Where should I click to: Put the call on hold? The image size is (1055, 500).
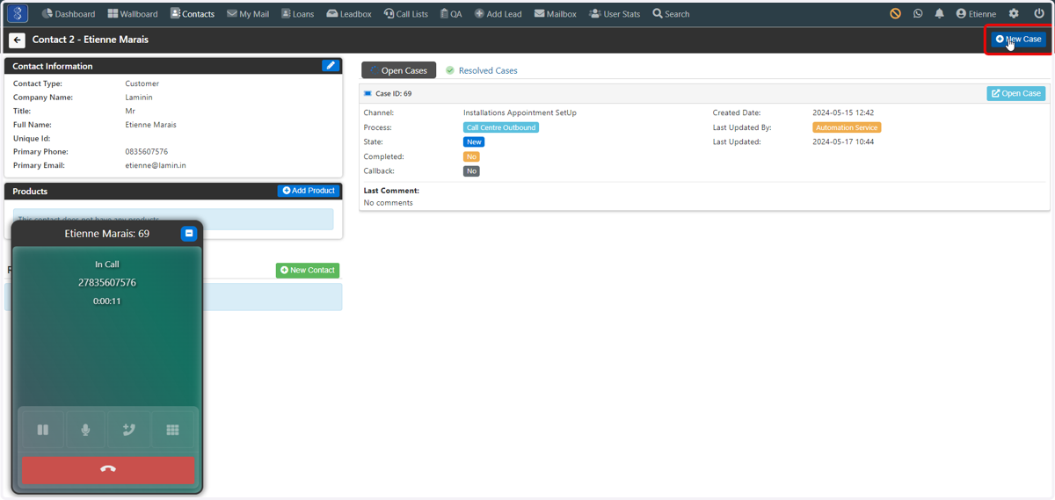[x=42, y=430]
